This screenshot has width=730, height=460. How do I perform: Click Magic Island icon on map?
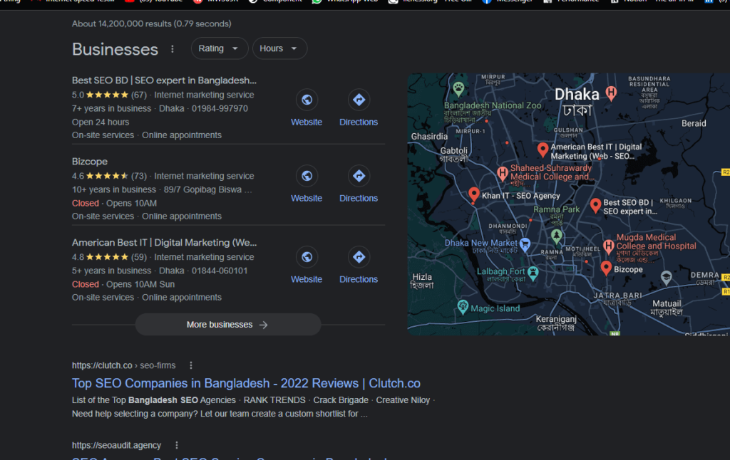click(462, 306)
